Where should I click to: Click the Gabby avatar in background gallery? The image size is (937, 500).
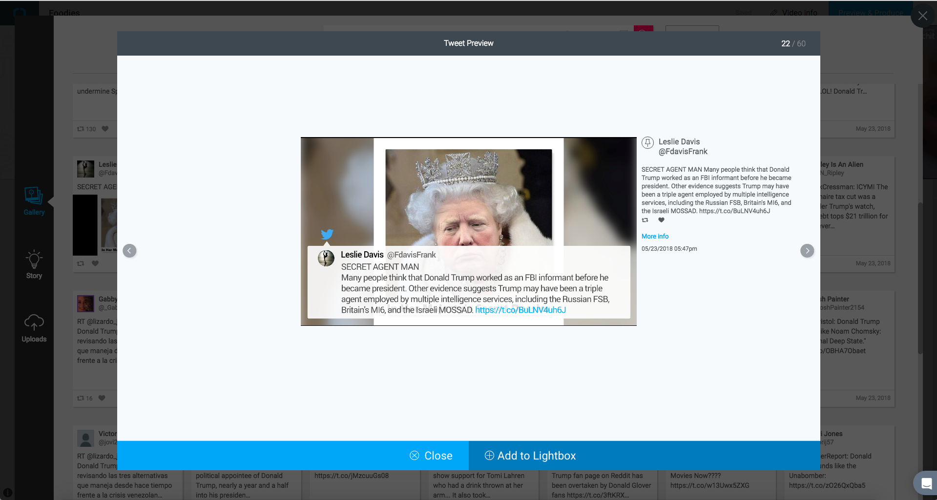coord(85,303)
